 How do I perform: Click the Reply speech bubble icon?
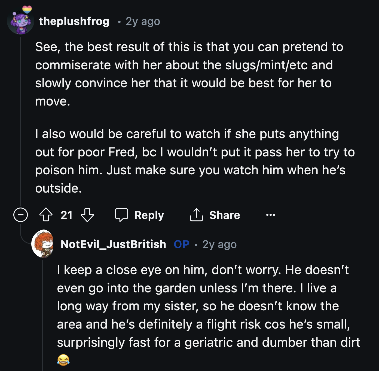[122, 215]
